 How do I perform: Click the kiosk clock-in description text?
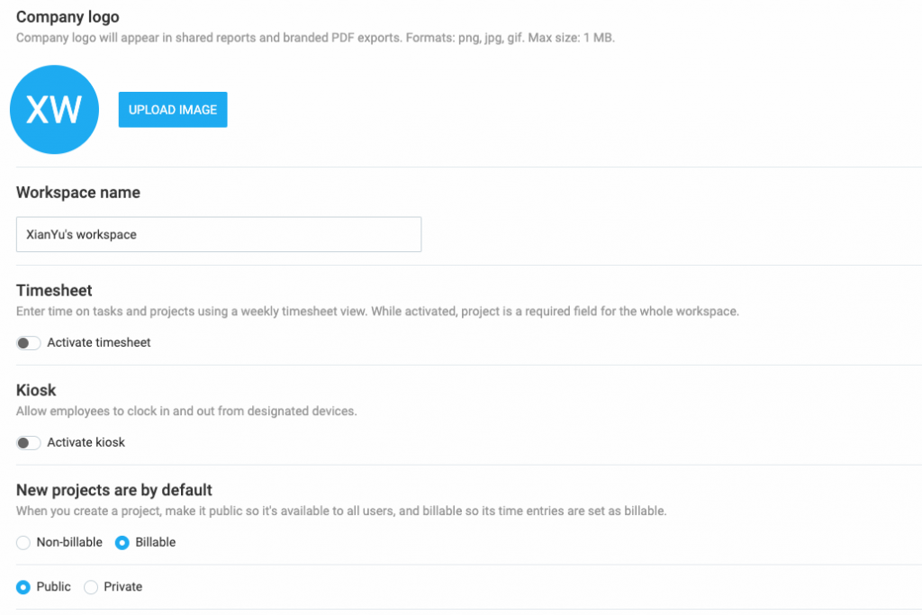186,412
